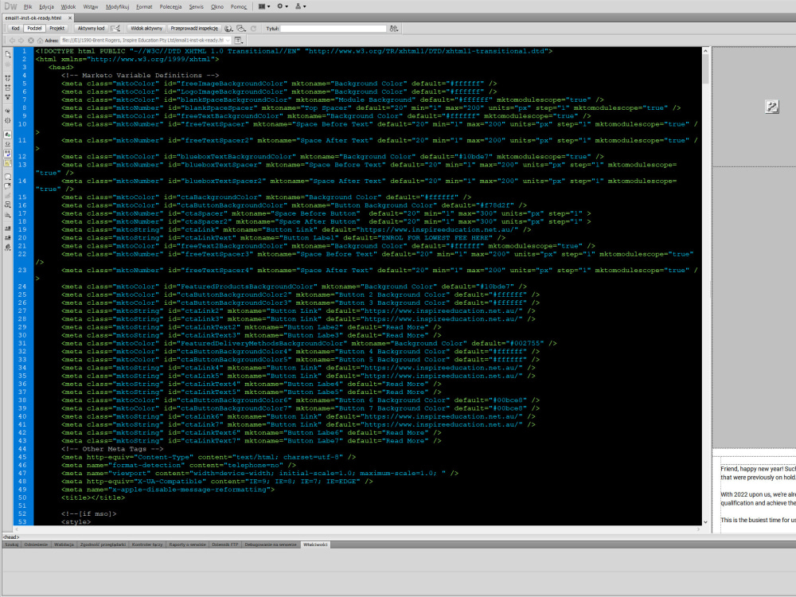Screen dimensions: 796x597
Task: Open the workspace layout dropdown
Action: pos(264,6)
